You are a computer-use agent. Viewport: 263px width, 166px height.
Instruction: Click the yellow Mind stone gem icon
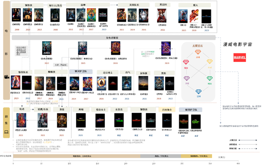210,61
